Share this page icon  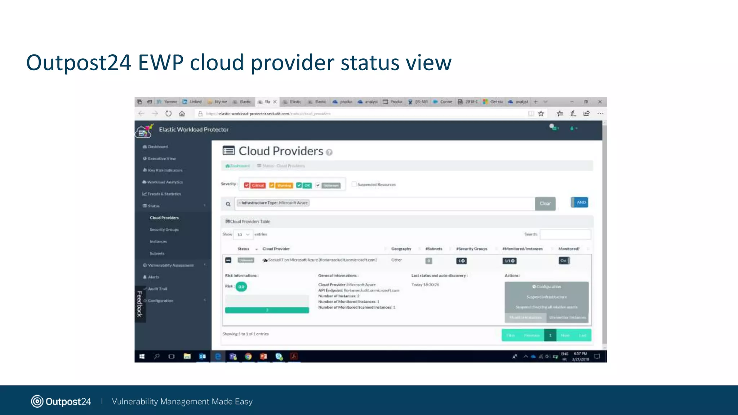coord(587,113)
